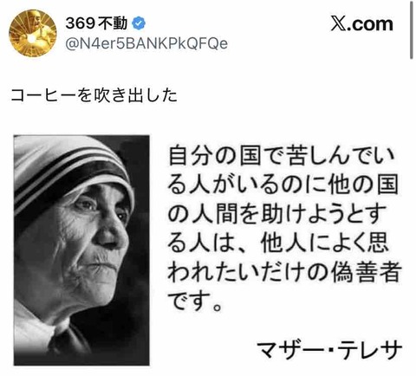
Task: Click the vertical scrollbar beside X.com
Action: 411,30
